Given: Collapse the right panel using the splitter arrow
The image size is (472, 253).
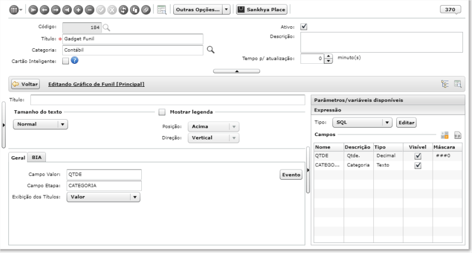Looking at the screenshot, I should [x=308, y=170].
